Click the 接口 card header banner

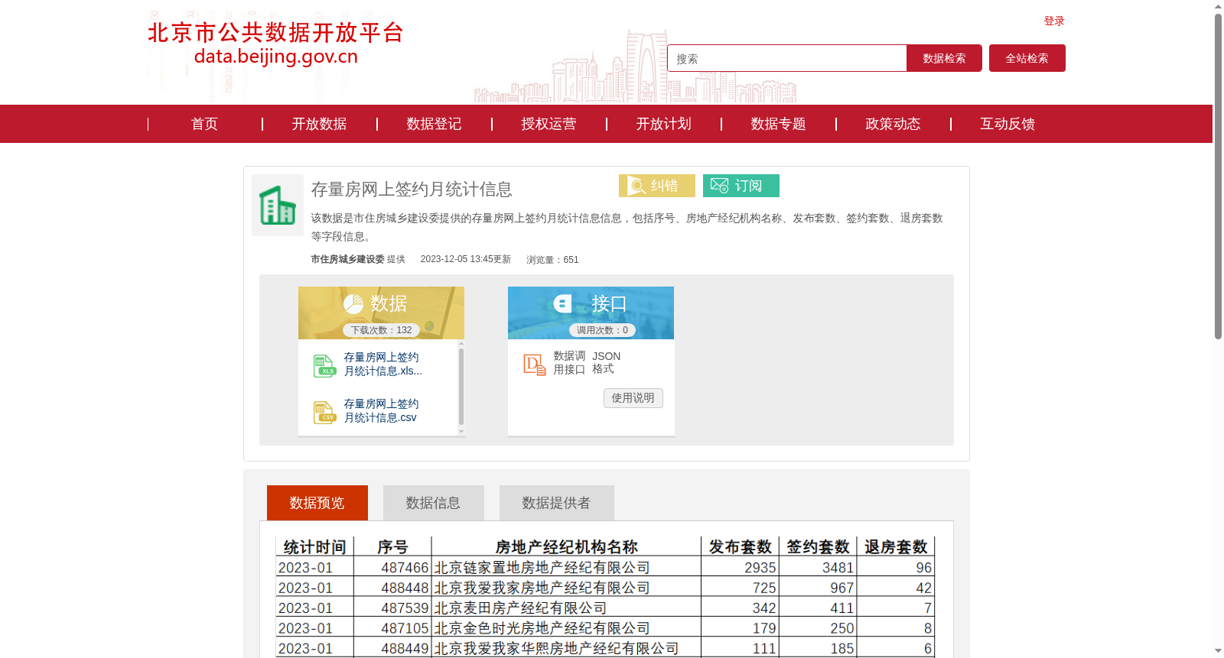click(x=591, y=313)
